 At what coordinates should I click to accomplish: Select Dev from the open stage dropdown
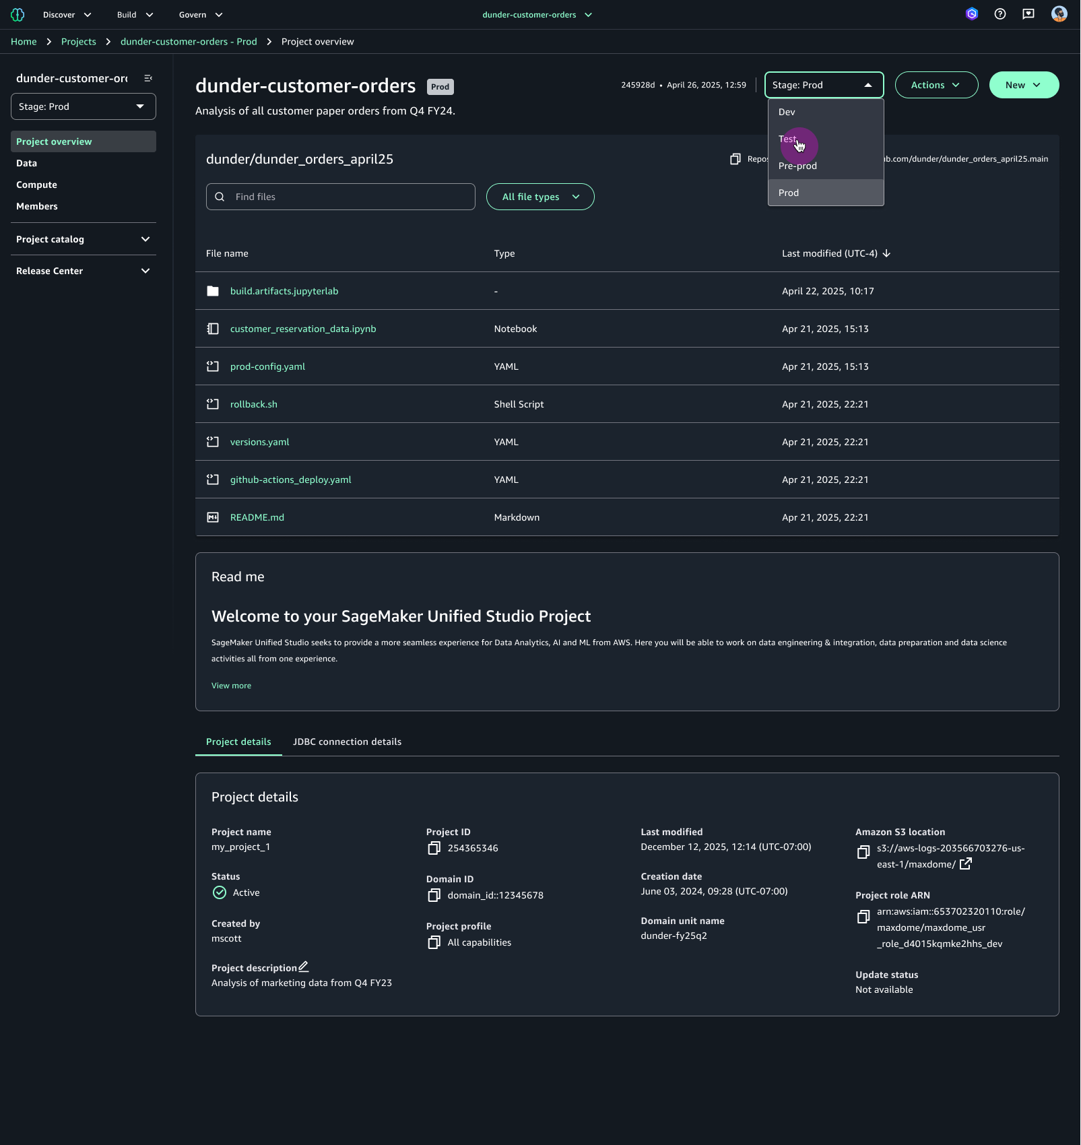point(786,112)
